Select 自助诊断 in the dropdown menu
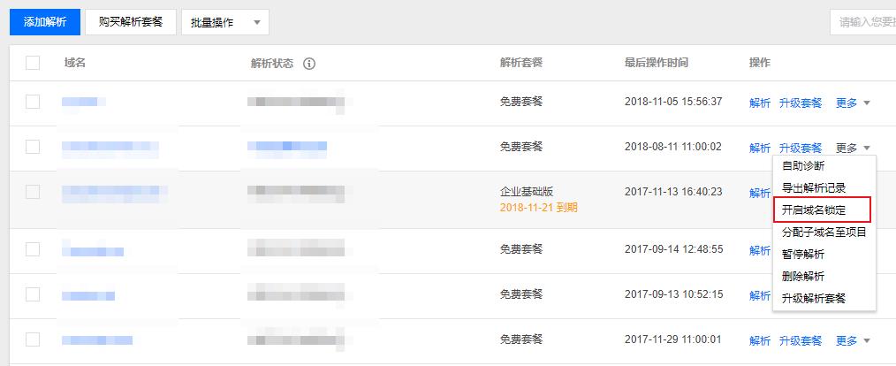896x366 pixels. (803, 166)
